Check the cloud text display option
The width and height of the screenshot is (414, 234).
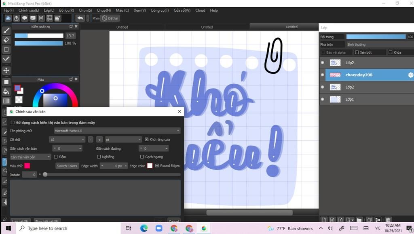(x=13, y=123)
